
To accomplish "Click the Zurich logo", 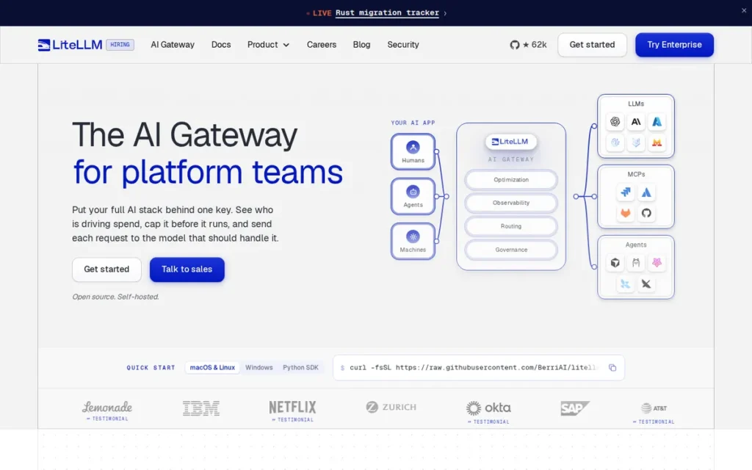I will click(x=391, y=407).
